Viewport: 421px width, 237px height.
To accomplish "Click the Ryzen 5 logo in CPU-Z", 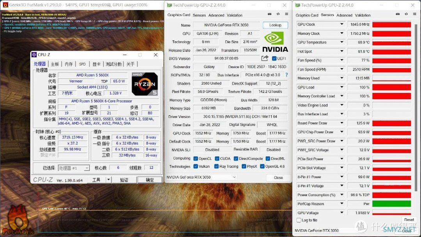I will pyautogui.click(x=145, y=84).
